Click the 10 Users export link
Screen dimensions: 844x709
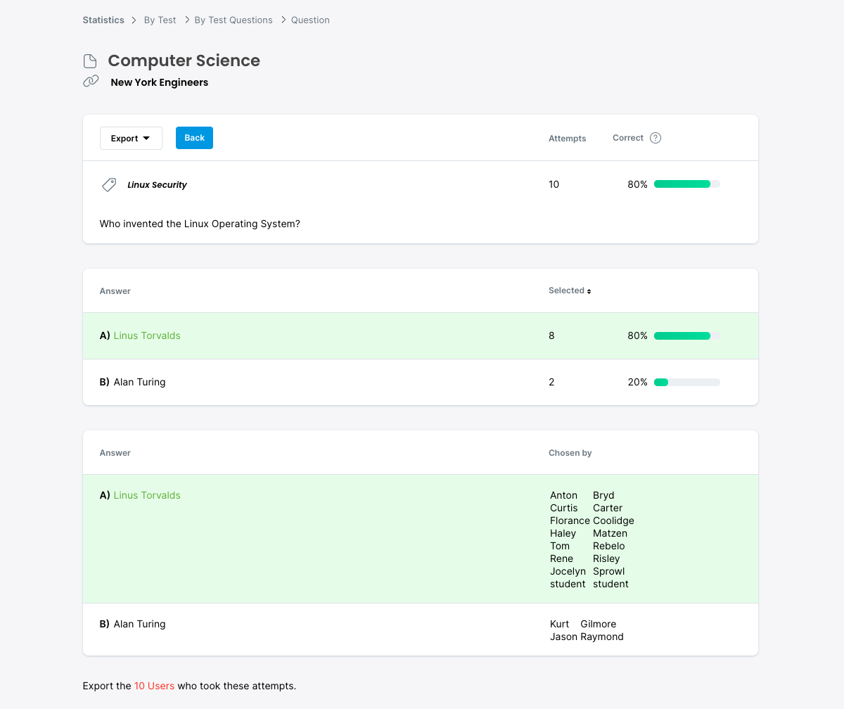(x=154, y=686)
